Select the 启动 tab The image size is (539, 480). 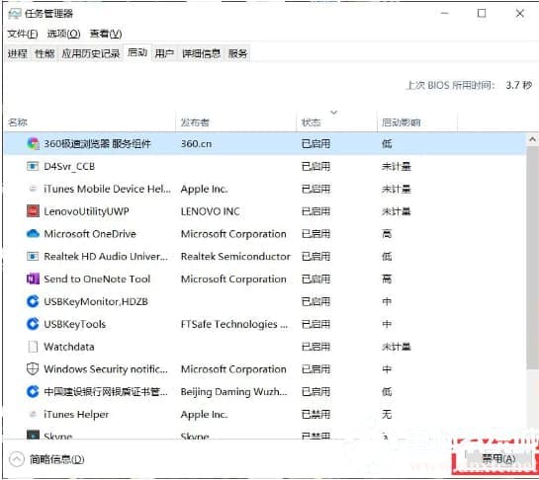(x=137, y=52)
